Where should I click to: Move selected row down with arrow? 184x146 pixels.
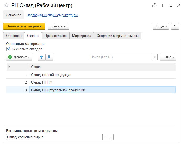coord(49,57)
